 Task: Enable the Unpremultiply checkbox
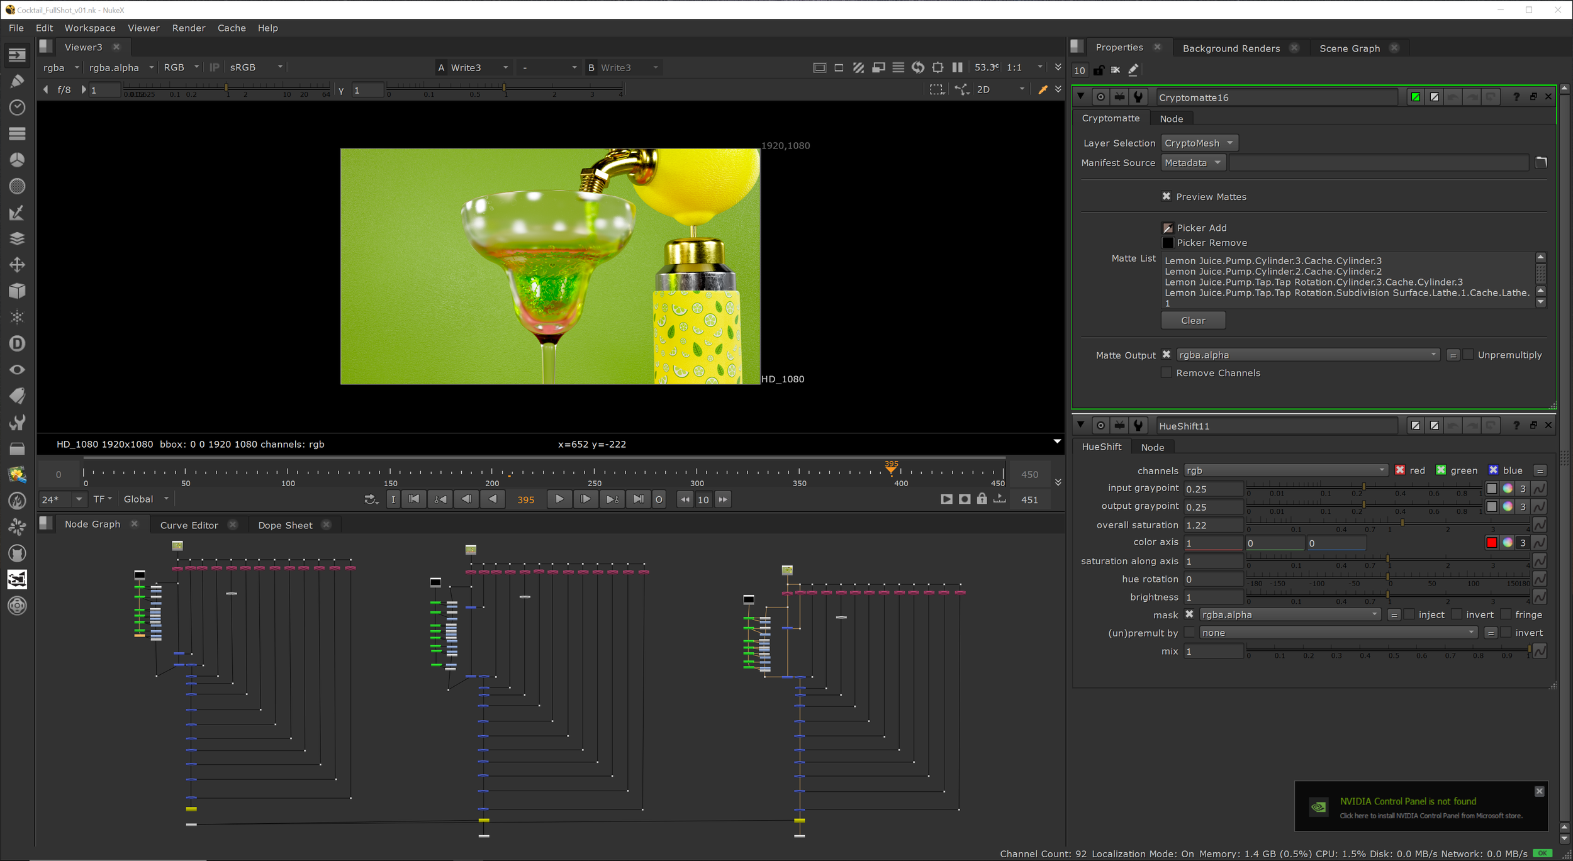[1468, 355]
